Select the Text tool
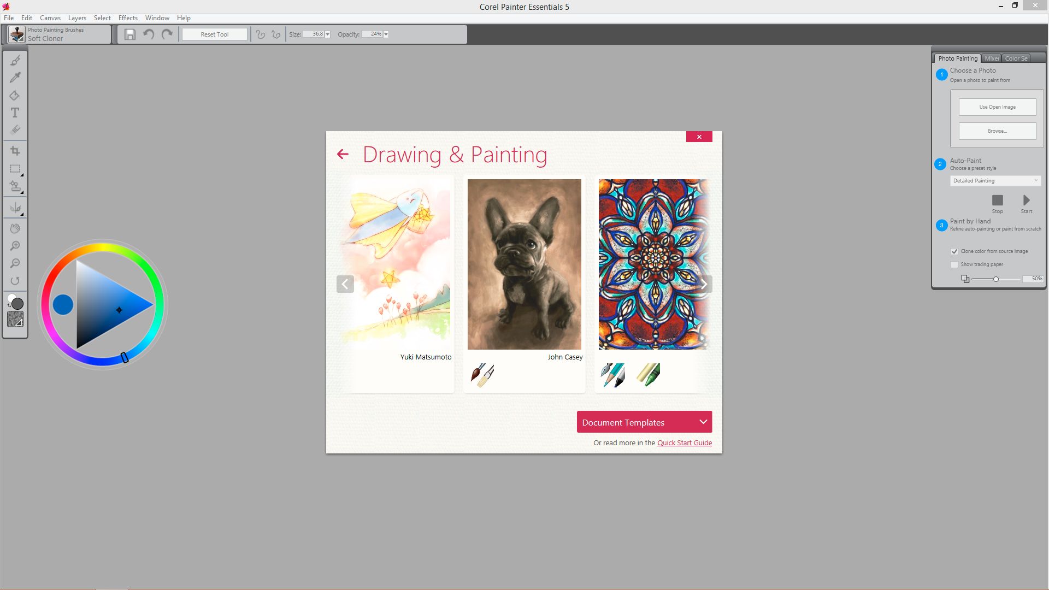1049x590 pixels. [15, 113]
